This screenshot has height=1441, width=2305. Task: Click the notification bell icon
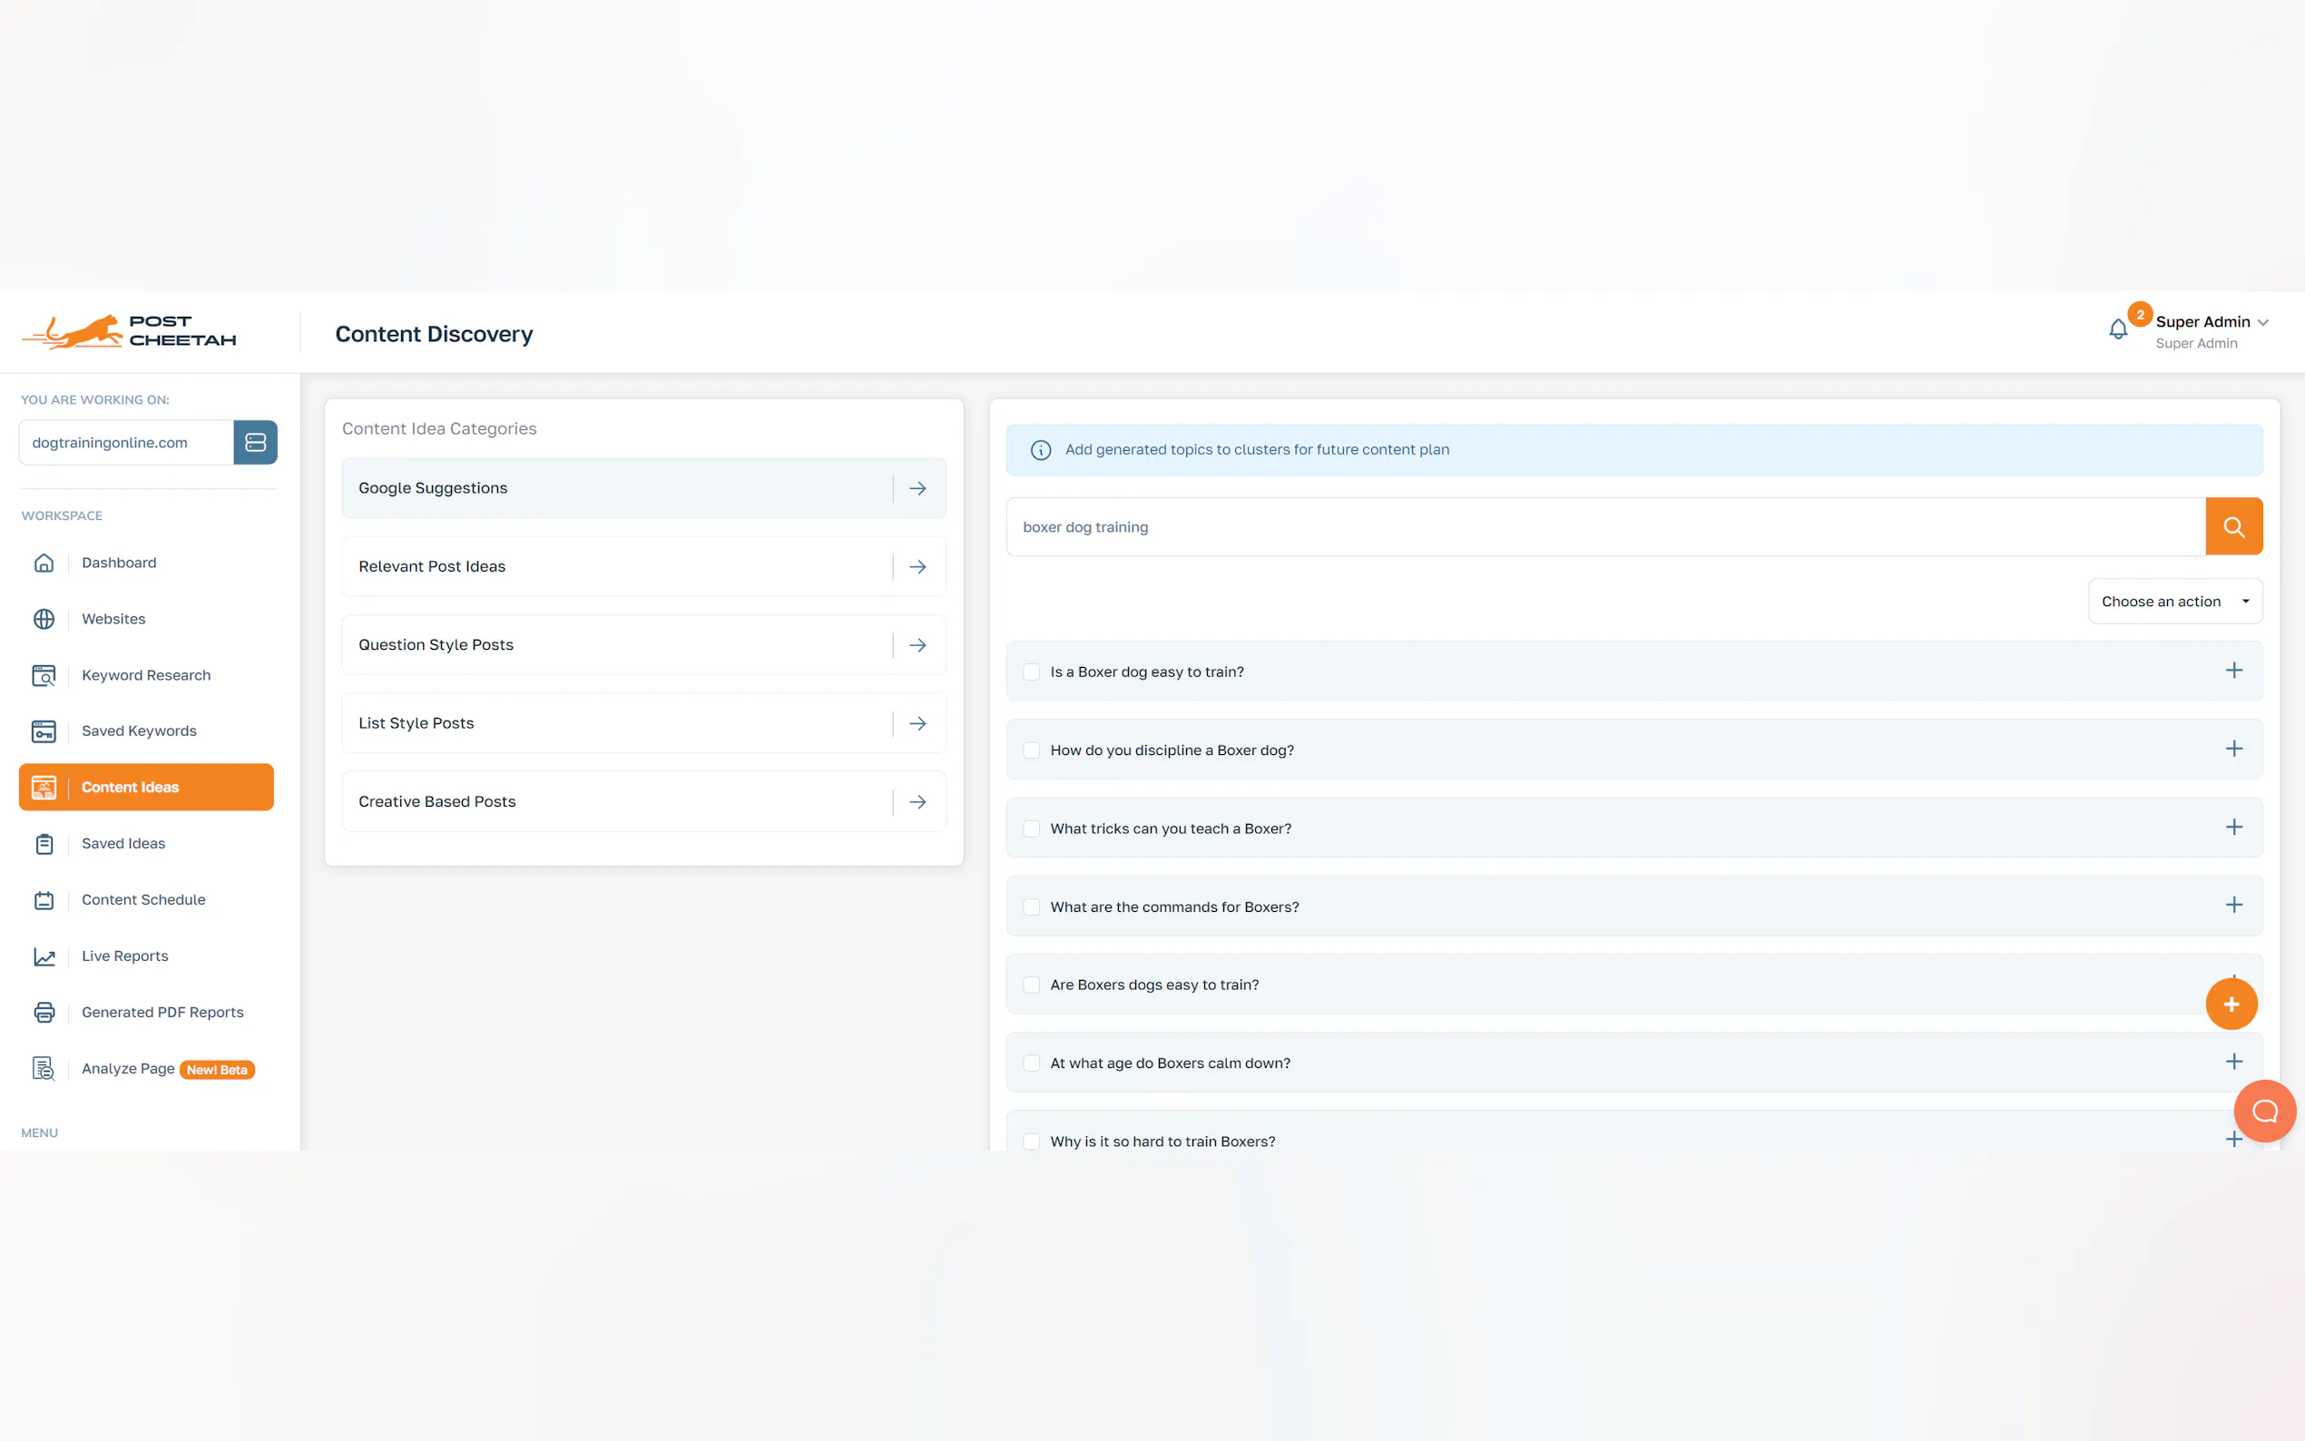click(x=2117, y=329)
